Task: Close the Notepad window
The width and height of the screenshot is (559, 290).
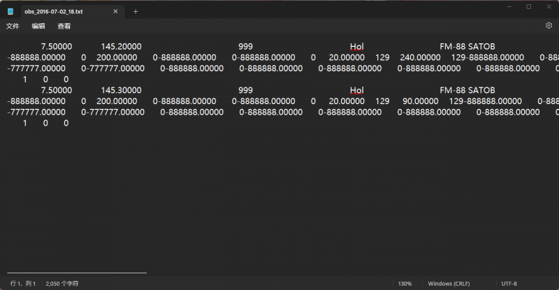Action: coord(548,7)
